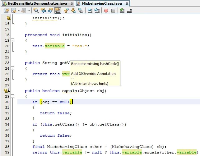Collapse code fold at line 29

click(x=12, y=96)
